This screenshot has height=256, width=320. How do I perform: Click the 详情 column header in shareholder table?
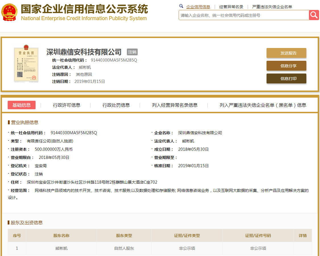(303, 236)
